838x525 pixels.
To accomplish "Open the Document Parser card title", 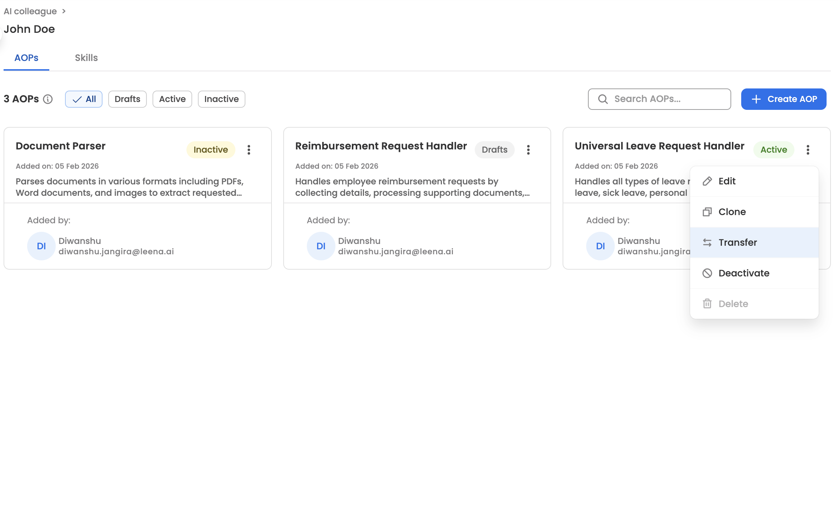I will click(61, 146).
